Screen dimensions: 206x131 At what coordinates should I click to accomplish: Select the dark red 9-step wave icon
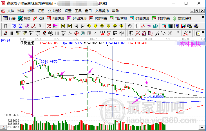coord(33,26)
